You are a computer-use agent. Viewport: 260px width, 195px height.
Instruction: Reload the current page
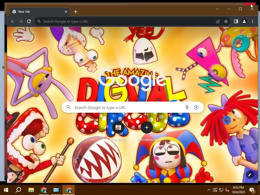[29, 21]
